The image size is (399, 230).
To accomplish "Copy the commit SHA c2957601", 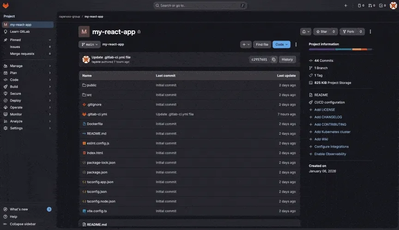I will [x=274, y=59].
